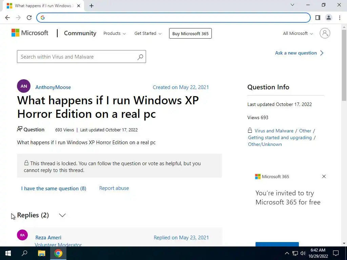Viewport: 347px width, 260px height.
Task: Expand the Products dropdown
Action: (115, 34)
